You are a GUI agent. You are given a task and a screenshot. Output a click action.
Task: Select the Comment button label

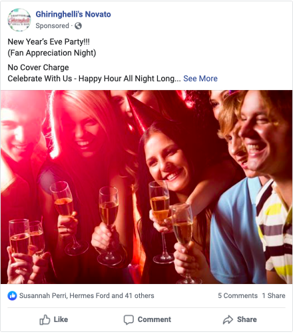[154, 319]
